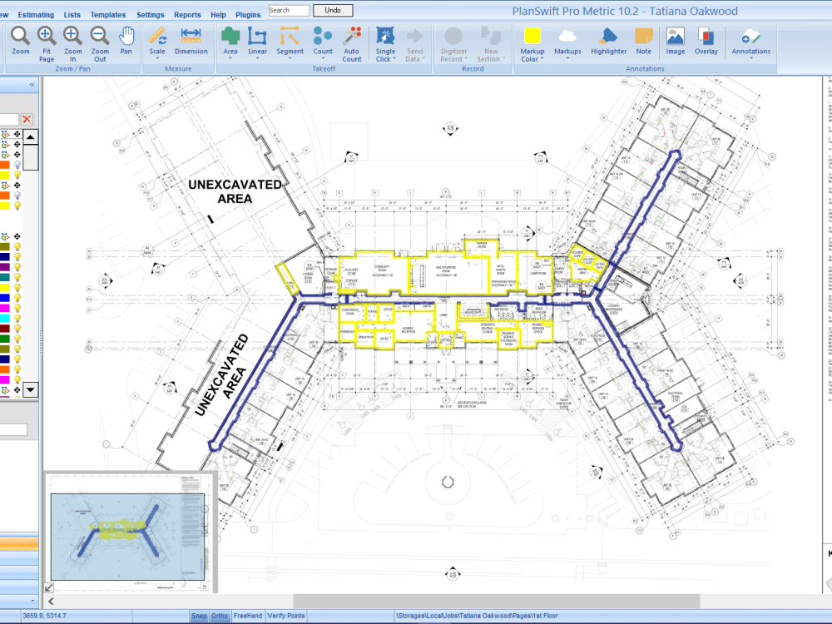Toggle the light bulb beside dark red swatch
This screenshot has width=832, height=624.
coord(17,329)
